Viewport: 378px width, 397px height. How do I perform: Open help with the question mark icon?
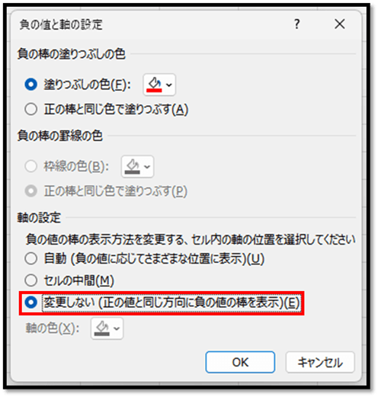pos(297,24)
